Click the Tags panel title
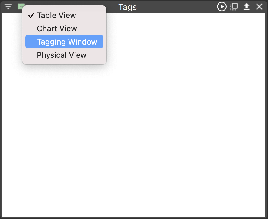Viewport: 268px width, 219px height. pos(127,7)
